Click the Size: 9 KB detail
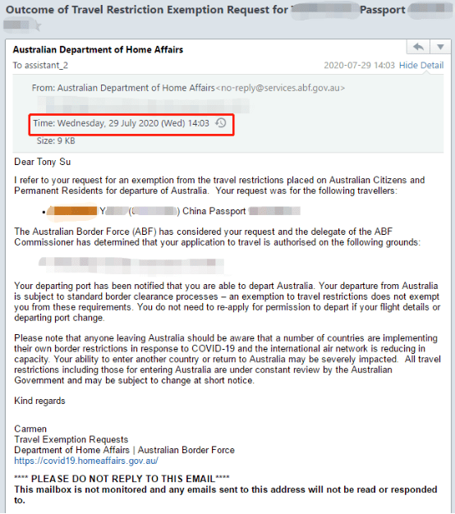This screenshot has width=455, height=514. (56, 141)
